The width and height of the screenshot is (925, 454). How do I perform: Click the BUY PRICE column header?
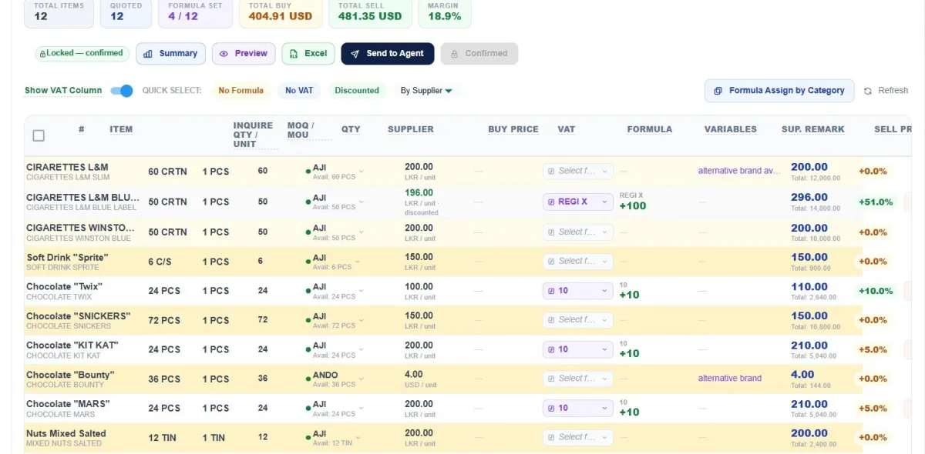(x=513, y=129)
